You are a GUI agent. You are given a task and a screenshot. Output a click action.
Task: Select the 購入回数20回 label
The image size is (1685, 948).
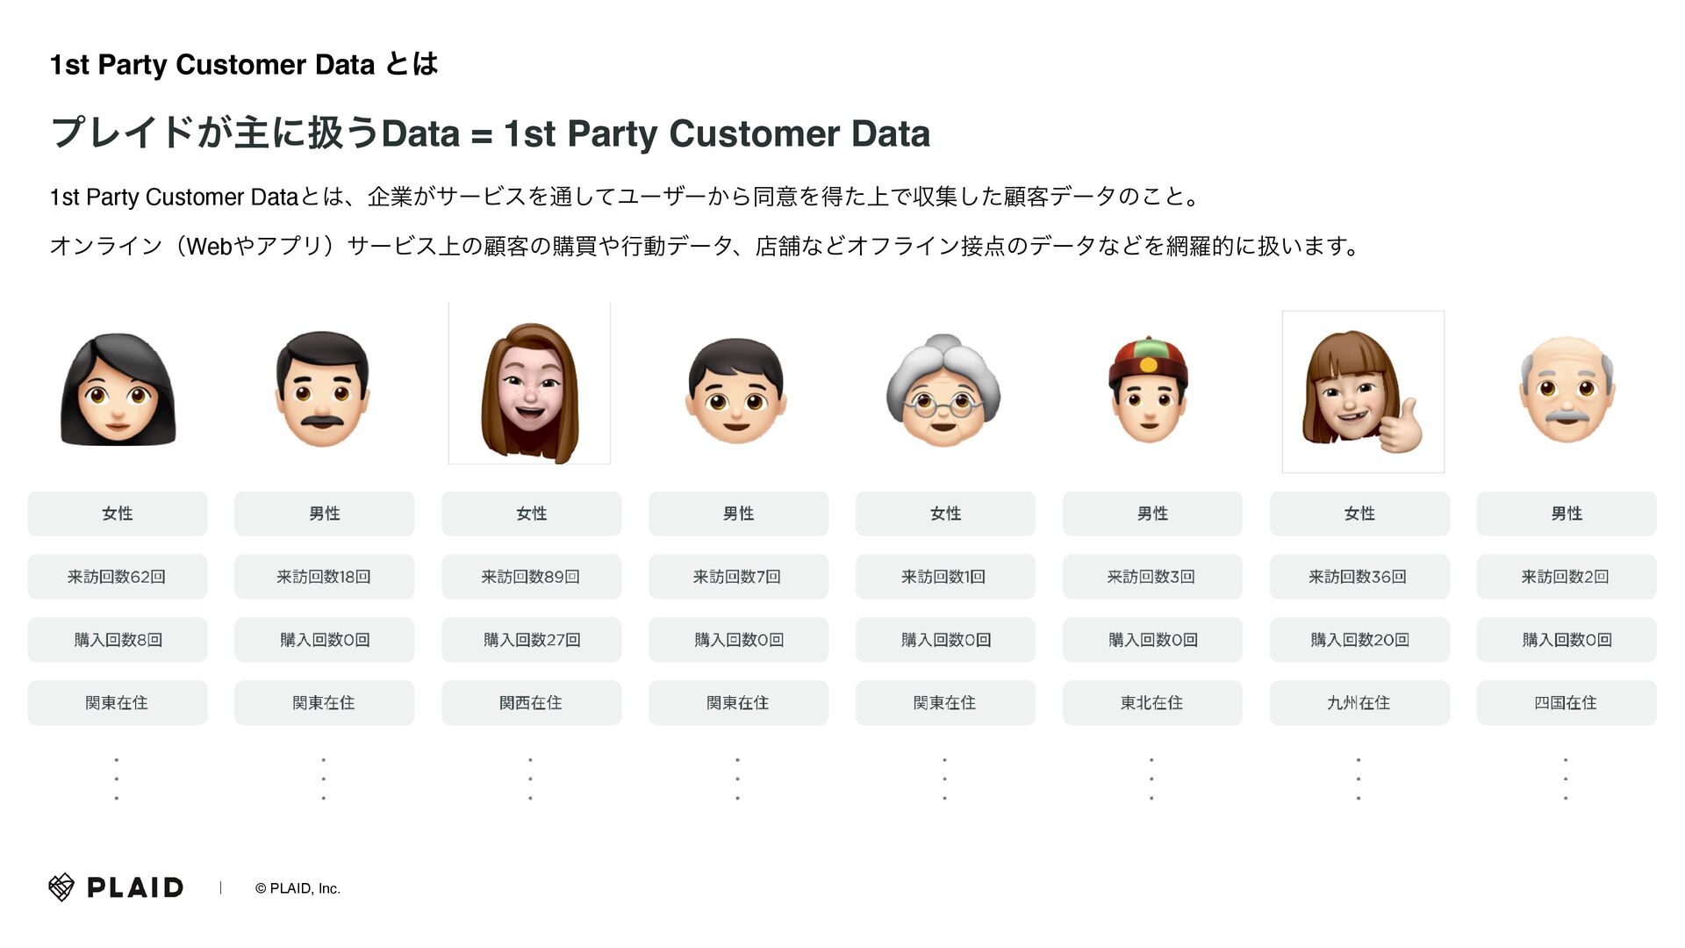pyautogui.click(x=1359, y=640)
